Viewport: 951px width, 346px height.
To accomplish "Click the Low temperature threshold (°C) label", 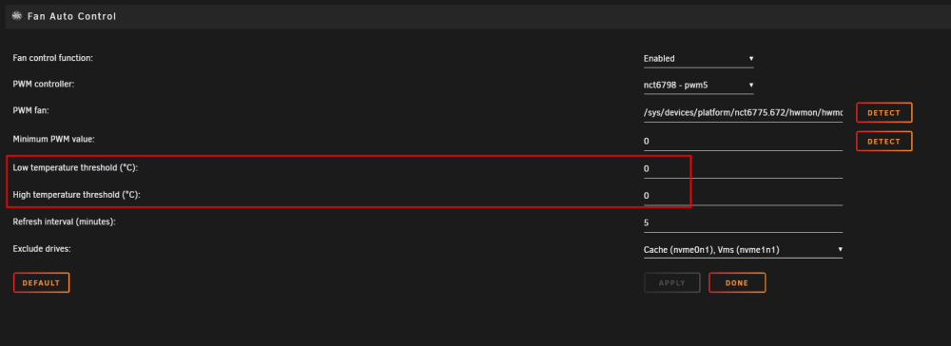I will [x=75, y=168].
